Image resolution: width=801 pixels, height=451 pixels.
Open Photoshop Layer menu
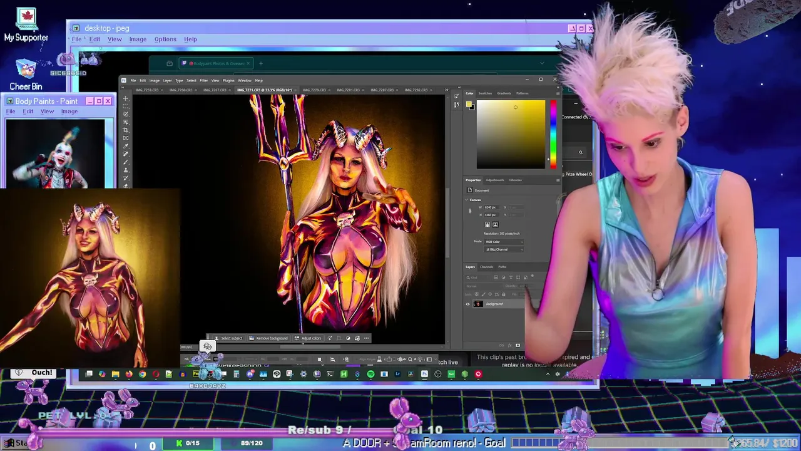click(x=167, y=80)
